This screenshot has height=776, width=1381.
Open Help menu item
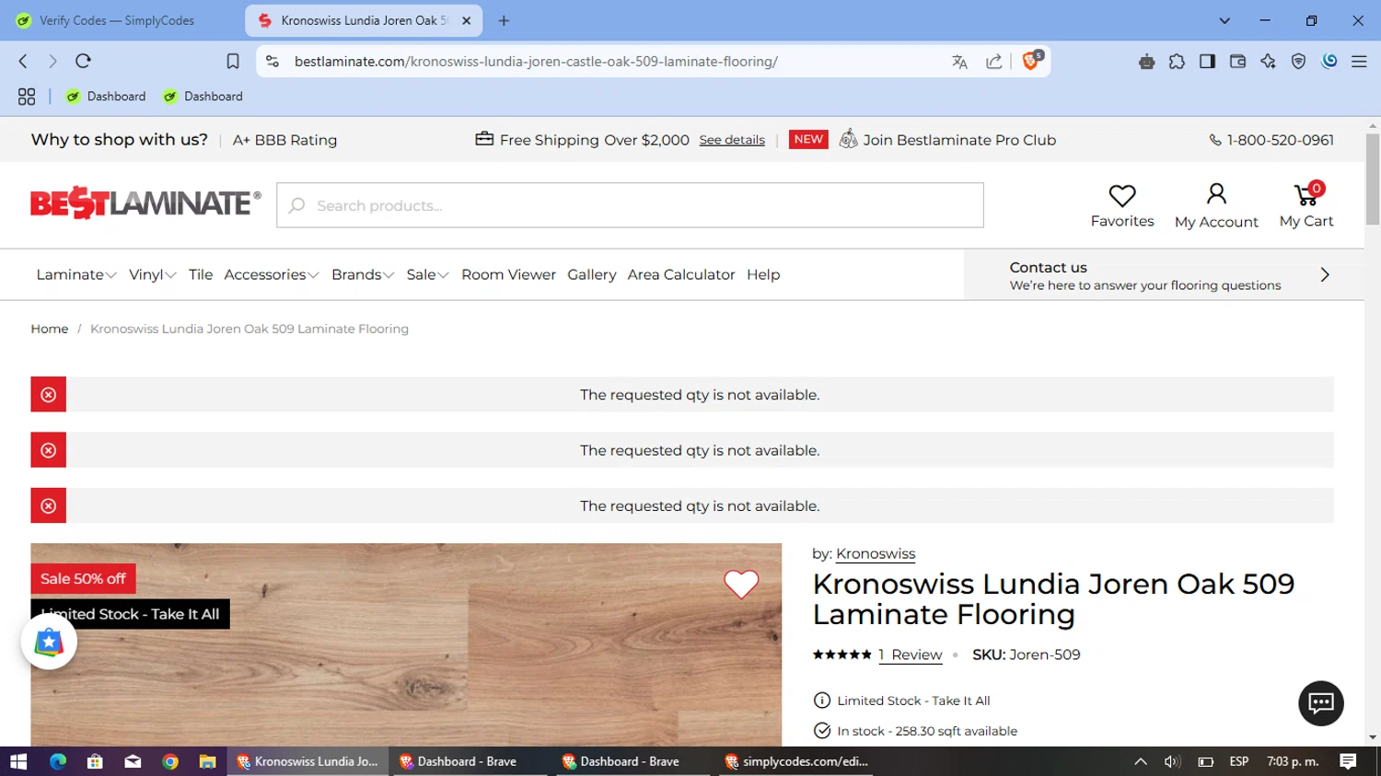(x=763, y=274)
